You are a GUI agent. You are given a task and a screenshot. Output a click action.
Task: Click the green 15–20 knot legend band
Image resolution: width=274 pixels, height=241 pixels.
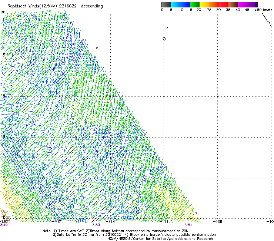click(195, 4)
